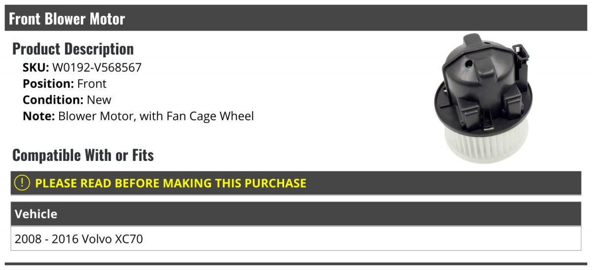Viewport: 592px width, 270px height.
Task: Click the Position label
Action: [x=48, y=84]
